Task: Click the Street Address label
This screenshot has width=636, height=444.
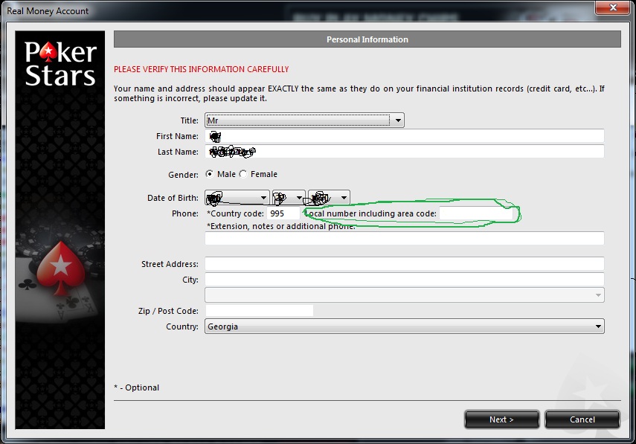Action: click(x=170, y=264)
